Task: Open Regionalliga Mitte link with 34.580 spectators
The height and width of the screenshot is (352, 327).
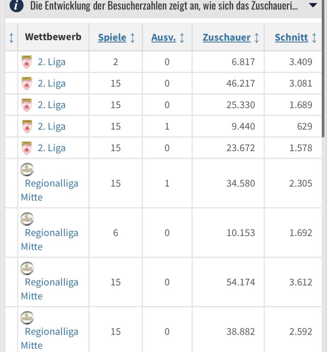Action: coord(51,184)
